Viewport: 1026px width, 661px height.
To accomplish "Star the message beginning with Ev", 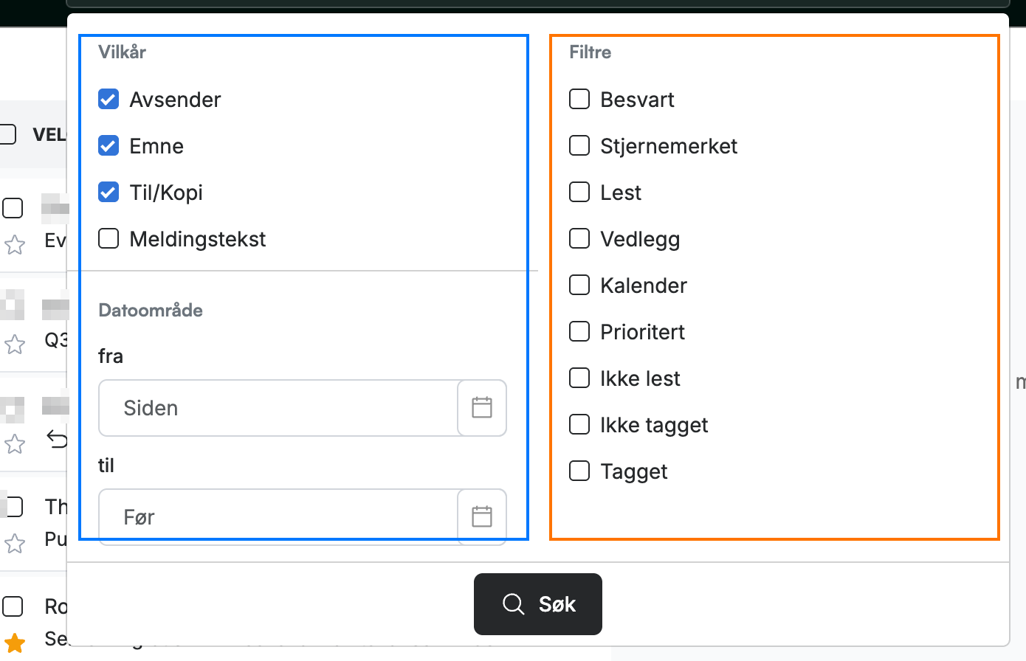I will click(x=15, y=244).
